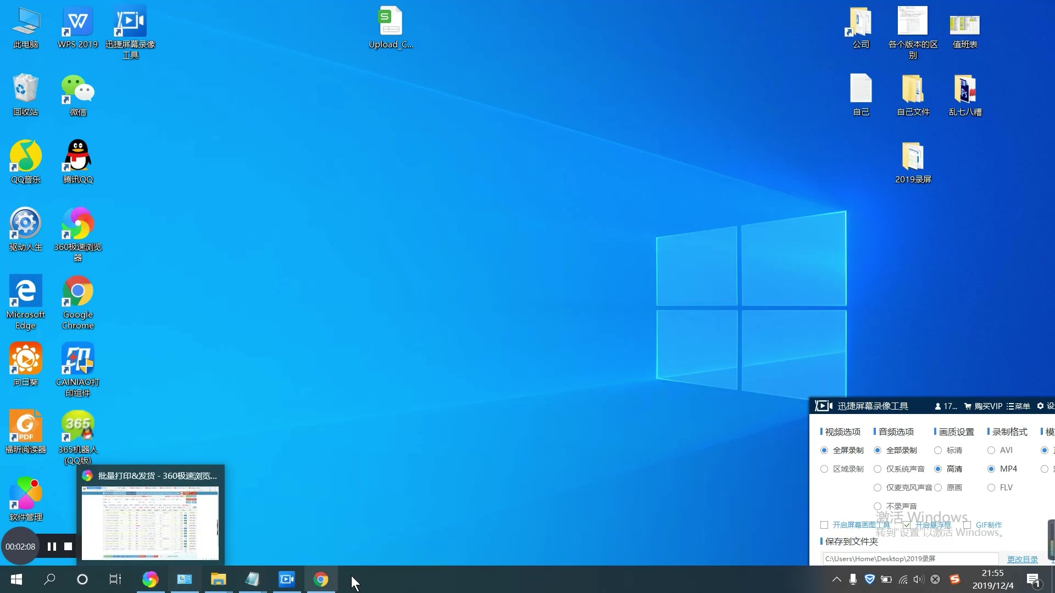Select 区域录制 radio option

pyautogui.click(x=824, y=469)
